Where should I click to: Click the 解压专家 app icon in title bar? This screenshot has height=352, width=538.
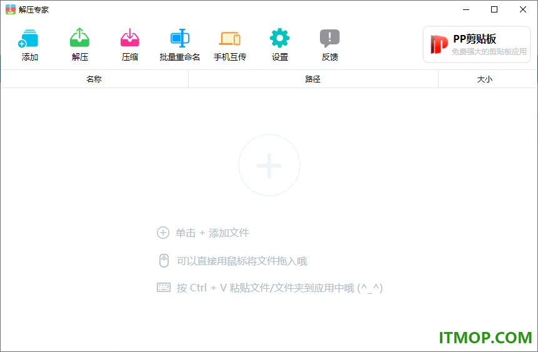(11, 9)
